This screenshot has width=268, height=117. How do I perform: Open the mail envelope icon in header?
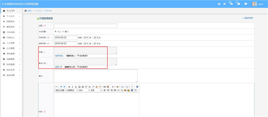[239, 4]
